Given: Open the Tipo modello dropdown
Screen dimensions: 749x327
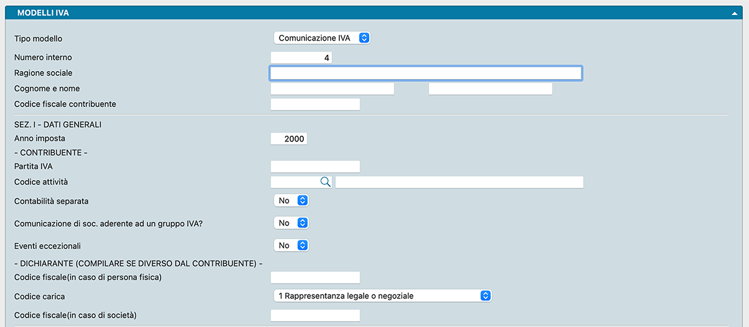Looking at the screenshot, I should coord(322,38).
